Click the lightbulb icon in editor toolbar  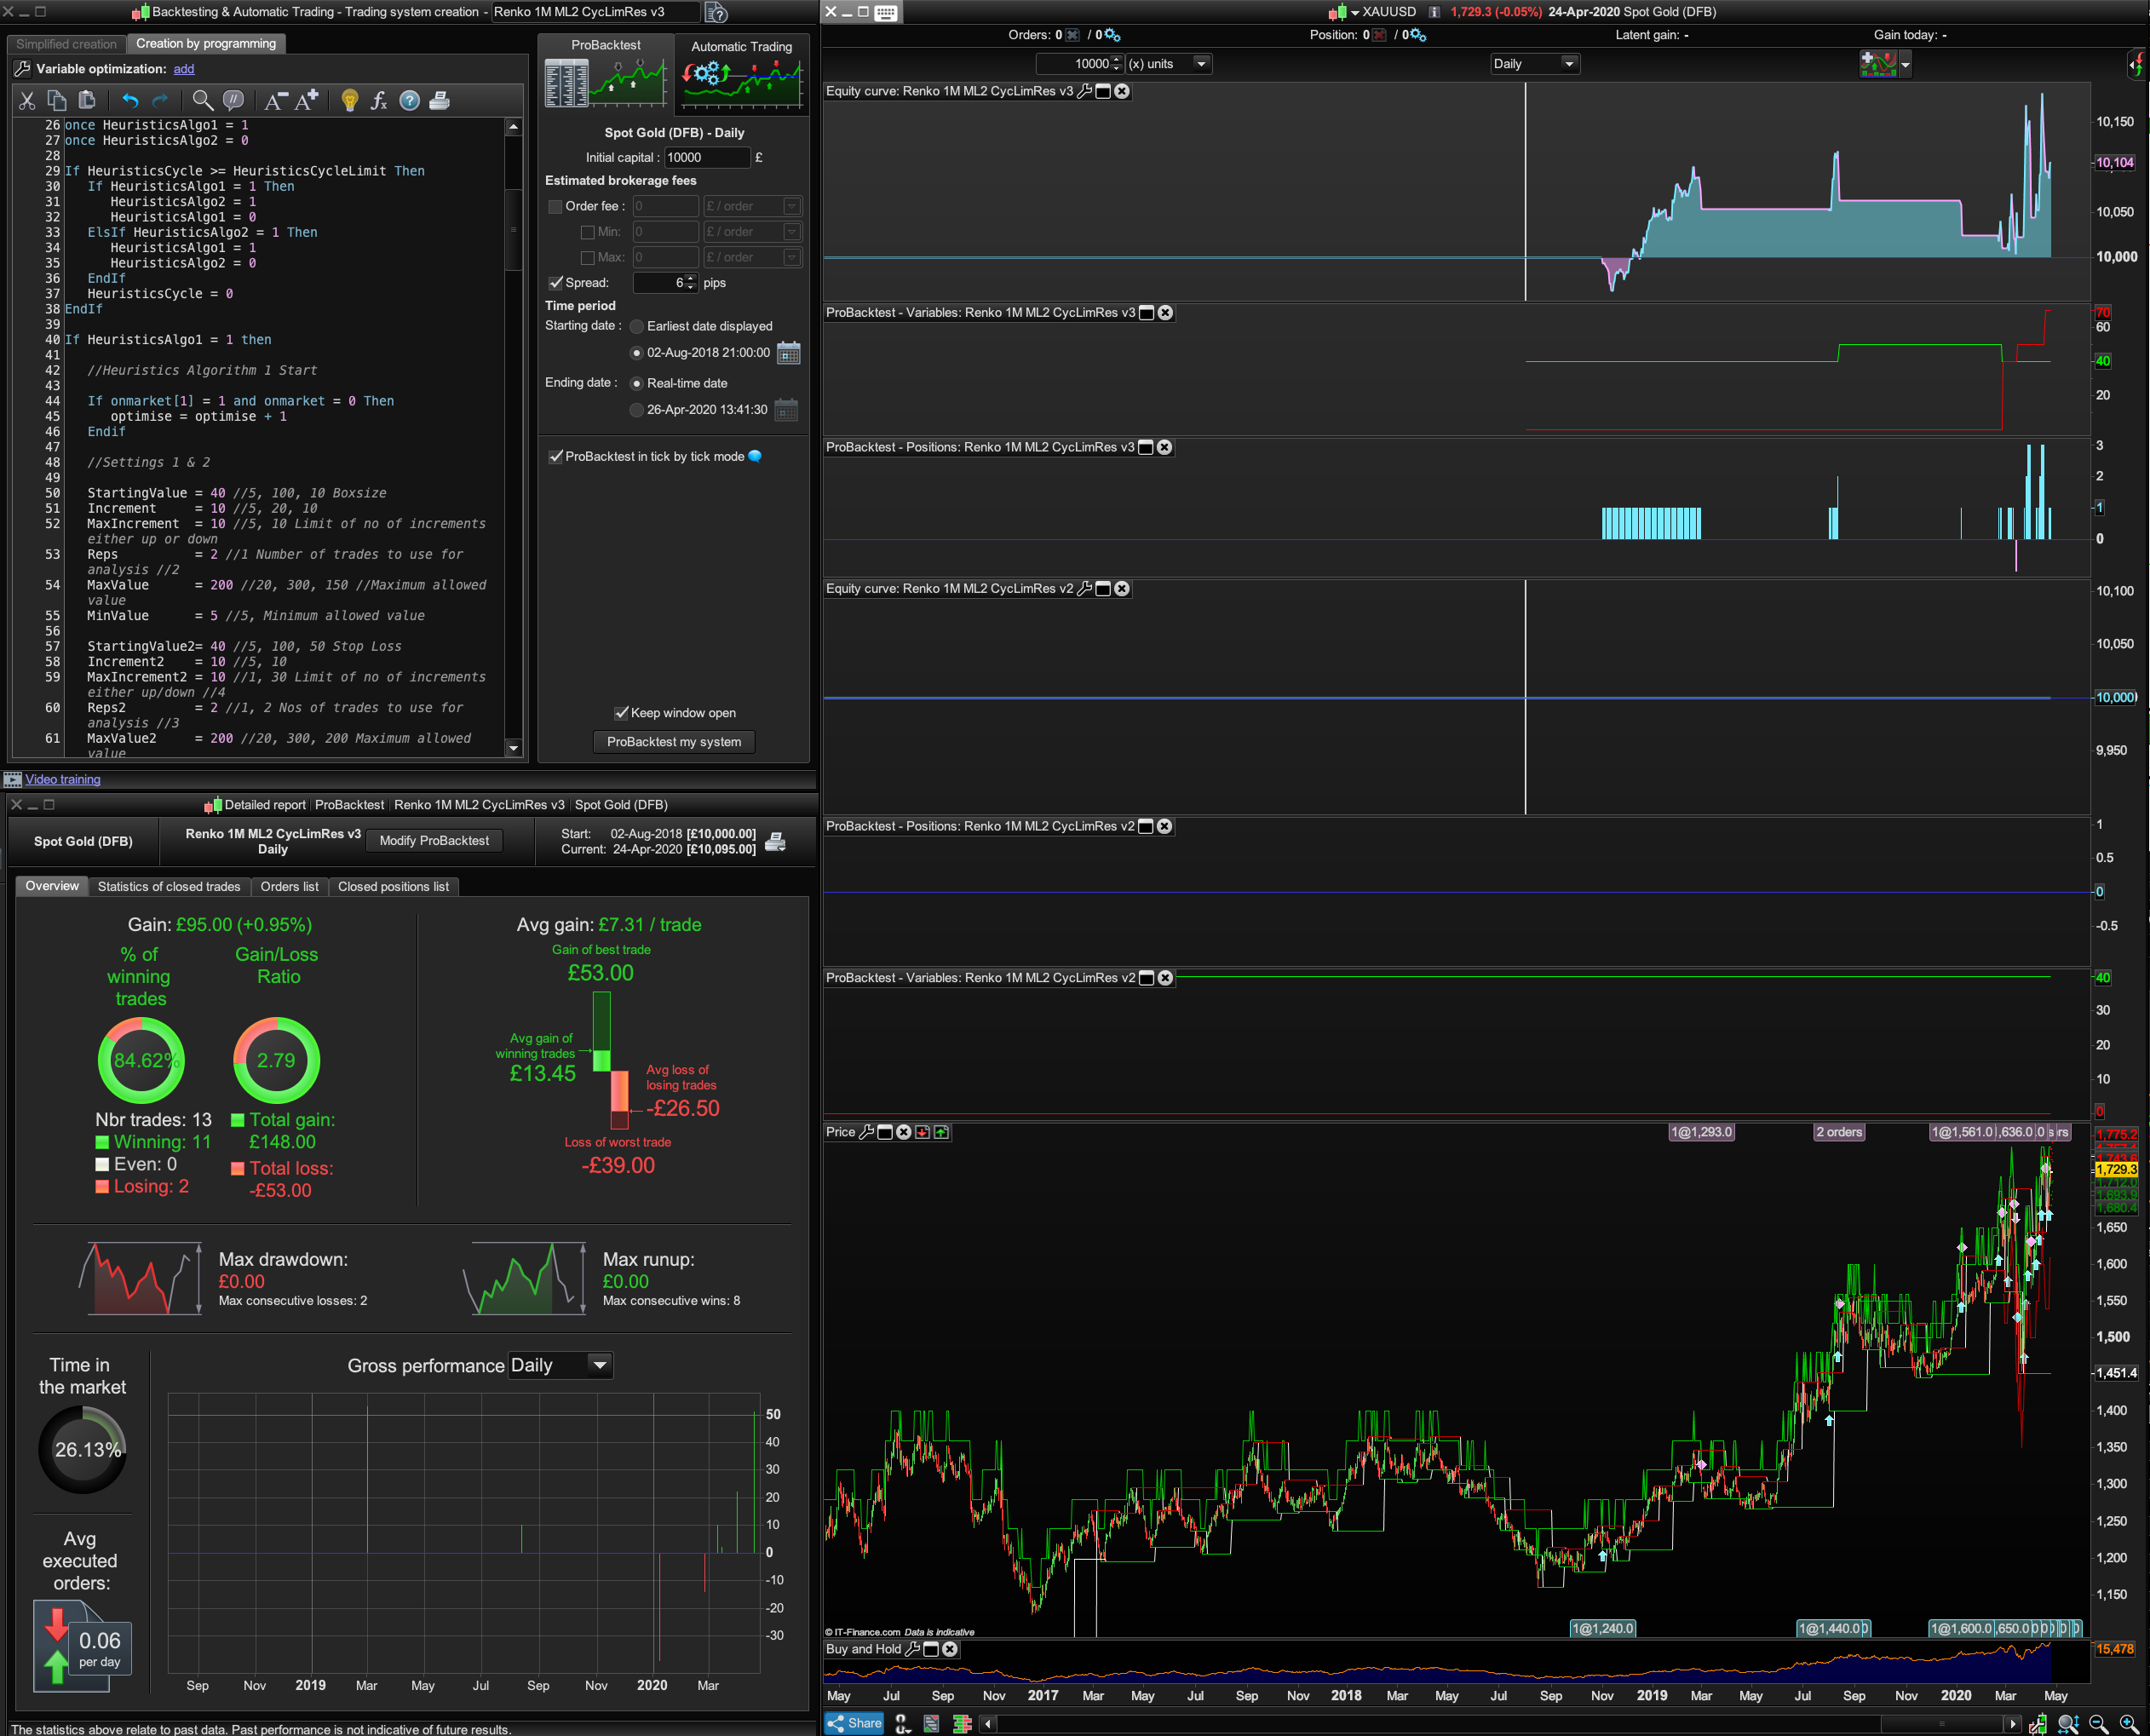click(x=349, y=101)
